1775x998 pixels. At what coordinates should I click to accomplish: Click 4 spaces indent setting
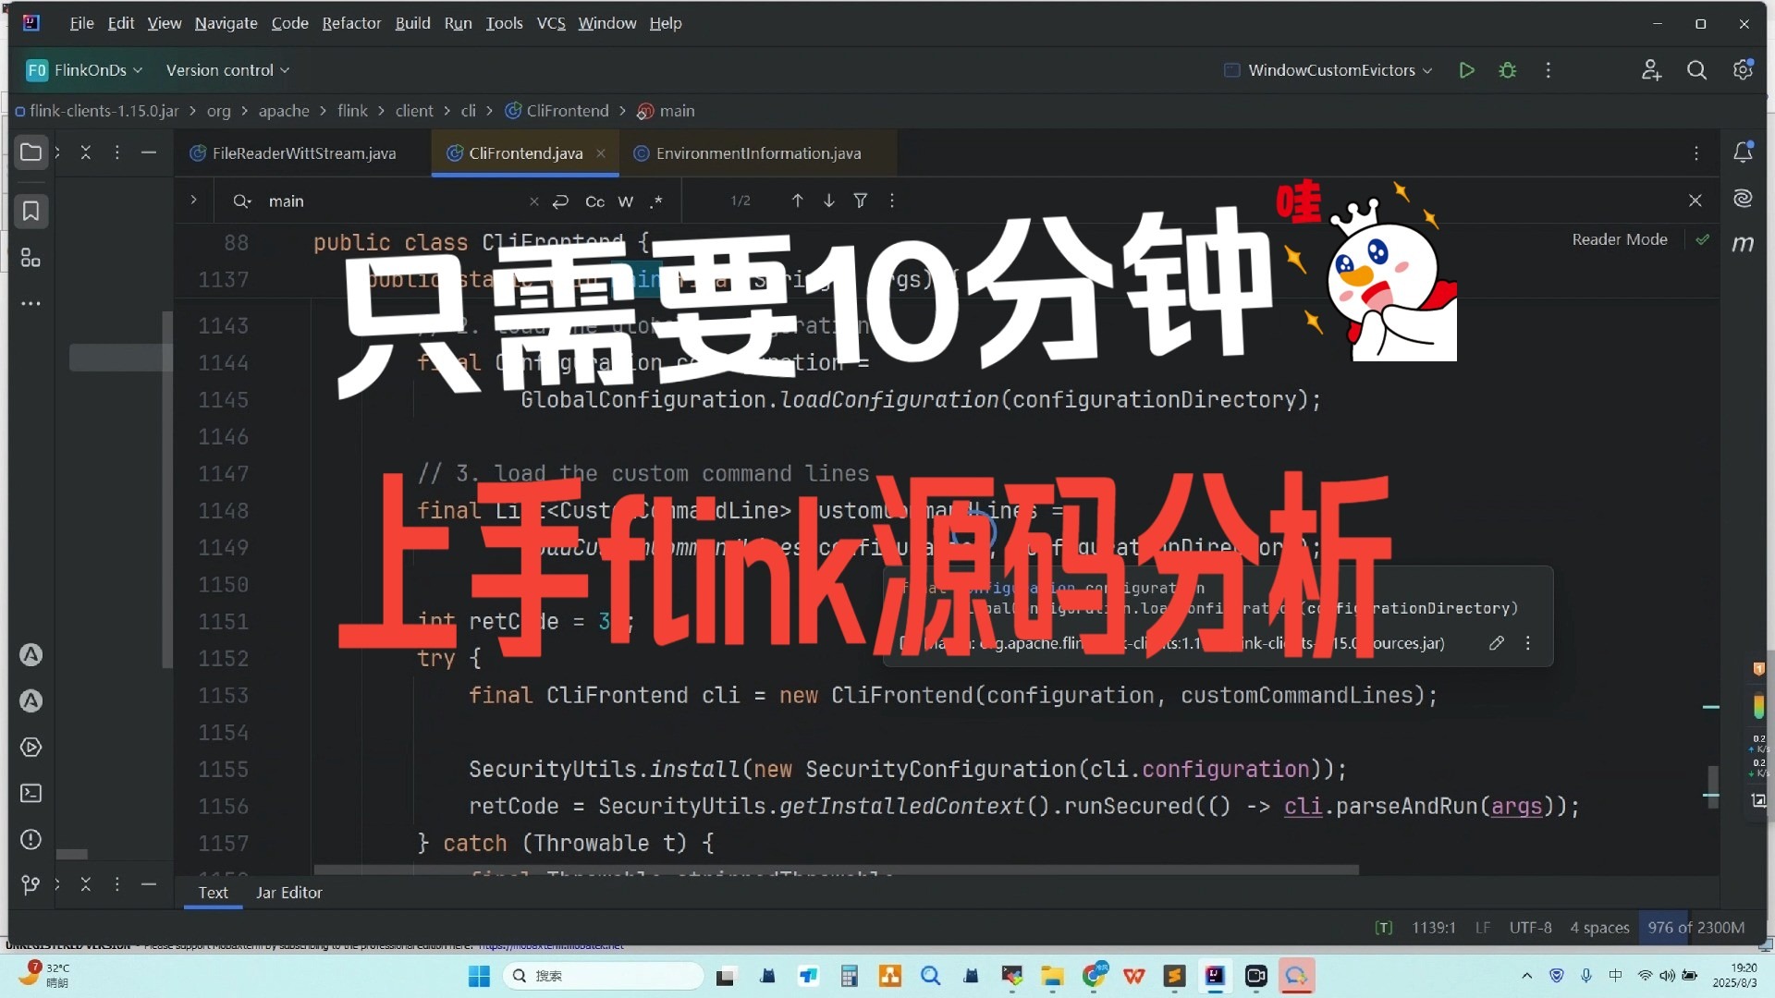point(1599,928)
